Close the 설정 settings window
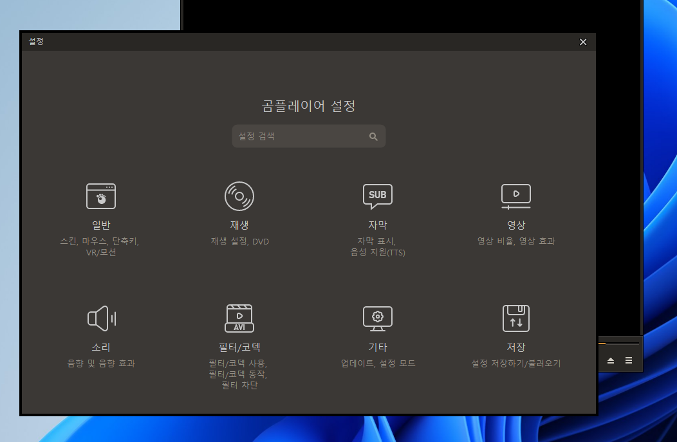This screenshot has height=442, width=677. click(583, 42)
